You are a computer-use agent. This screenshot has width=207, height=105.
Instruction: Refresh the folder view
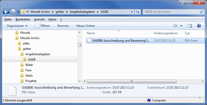point(138,12)
